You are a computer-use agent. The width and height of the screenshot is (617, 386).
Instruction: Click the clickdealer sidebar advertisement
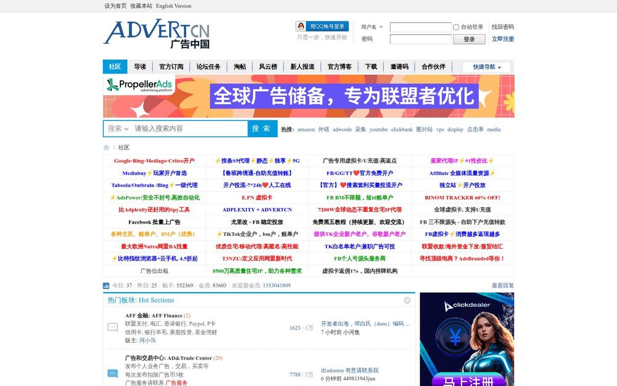(x=466, y=339)
